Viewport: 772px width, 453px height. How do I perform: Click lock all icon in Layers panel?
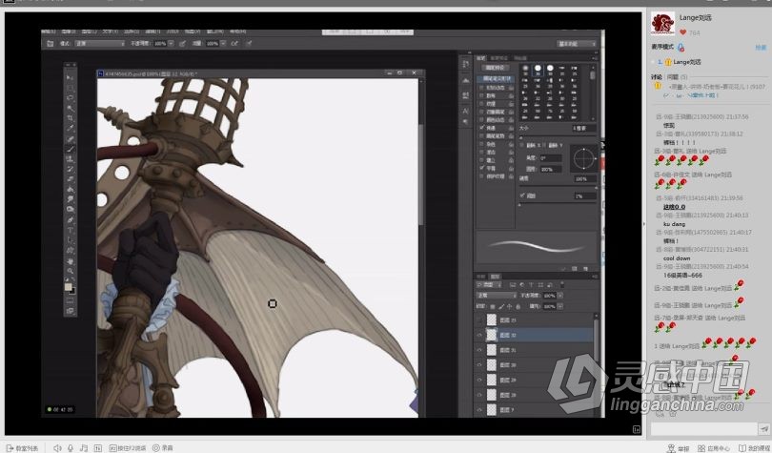(x=518, y=306)
